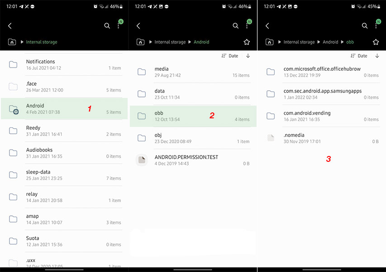Toggle favorite star on the Android folder screen
The height and width of the screenshot is (272, 386).
click(247, 42)
